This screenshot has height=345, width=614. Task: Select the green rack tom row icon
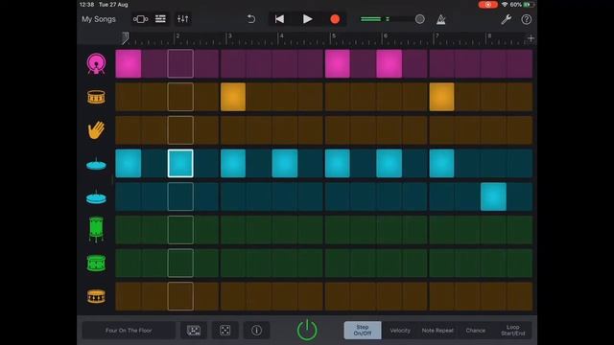point(96,264)
